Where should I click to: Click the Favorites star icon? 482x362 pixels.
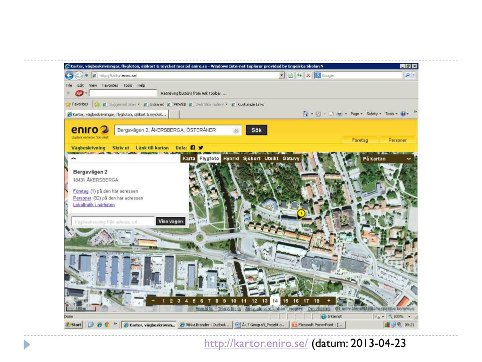68,104
